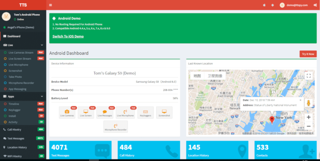Viewport: 320px width, 161px height.
Task: Close the map address popup
Action: (300, 100)
